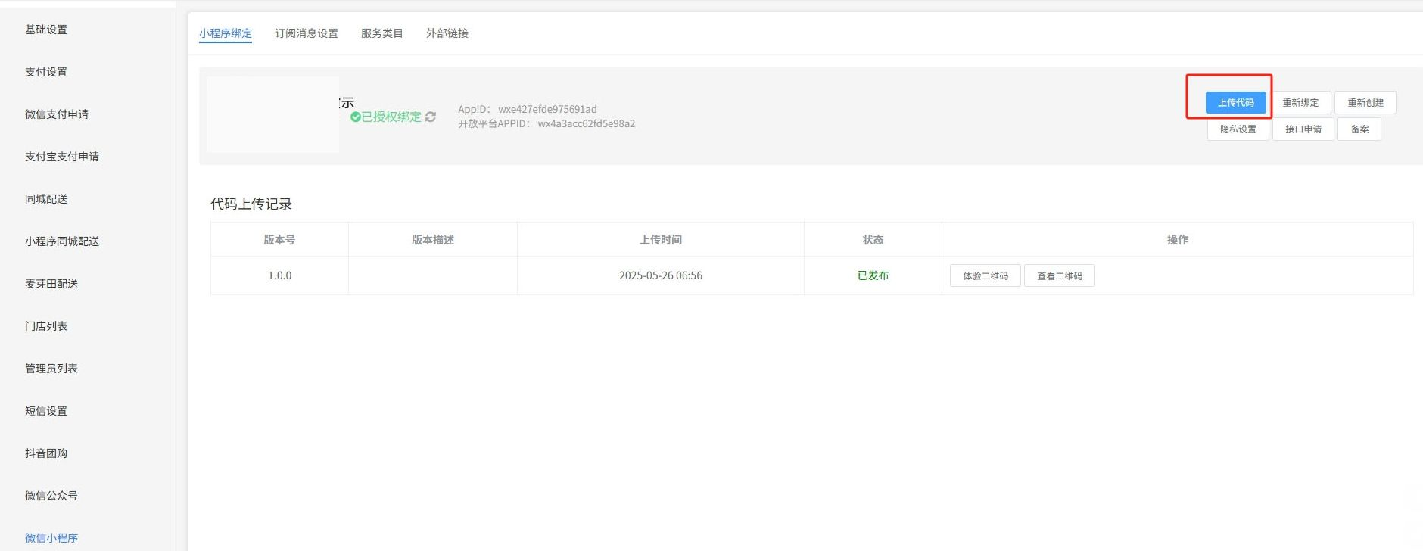The image size is (1423, 551).
Task: Open 基础设置 in the sidebar
Action: pos(46,30)
